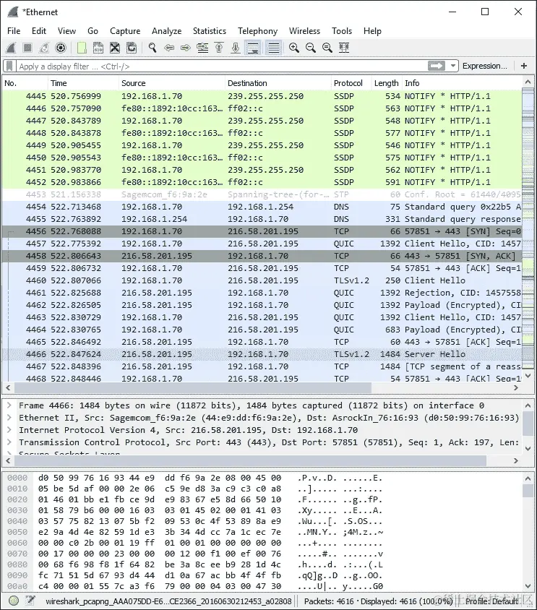Open display filter history dropdown
Viewport: 537px width, 610px height.
(453, 66)
